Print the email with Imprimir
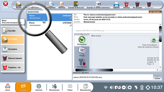Viewport: 164px width, 92px height. point(116,5)
